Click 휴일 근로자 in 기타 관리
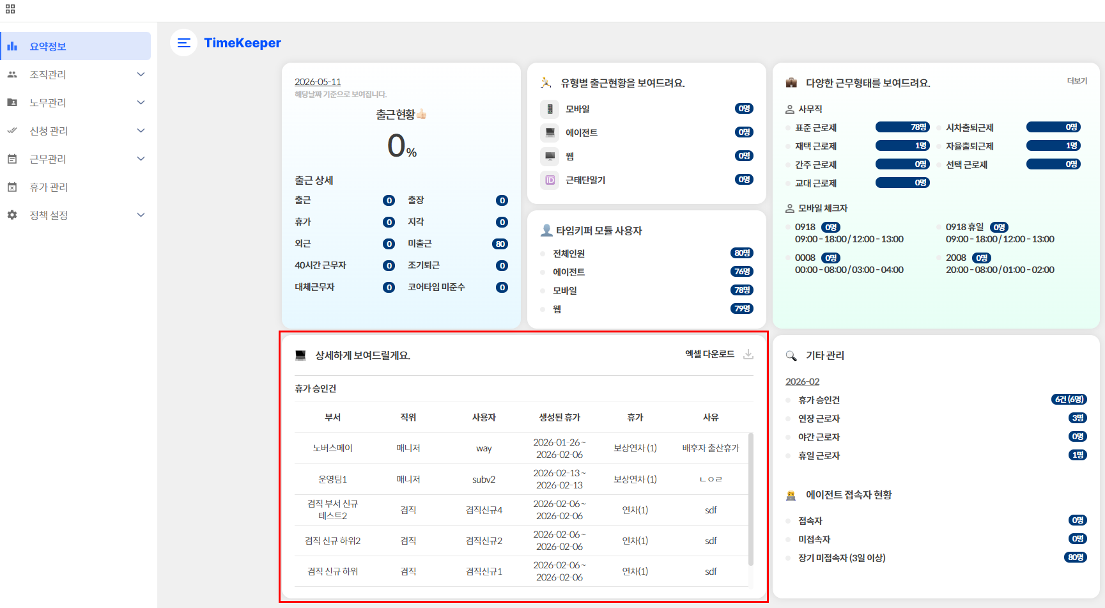The image size is (1105, 608). tap(819, 455)
